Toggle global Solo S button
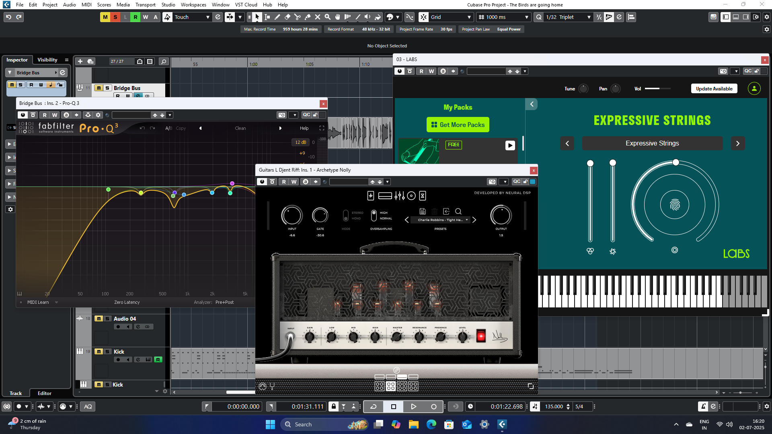Viewport: 772px width, 434px height. point(115,17)
